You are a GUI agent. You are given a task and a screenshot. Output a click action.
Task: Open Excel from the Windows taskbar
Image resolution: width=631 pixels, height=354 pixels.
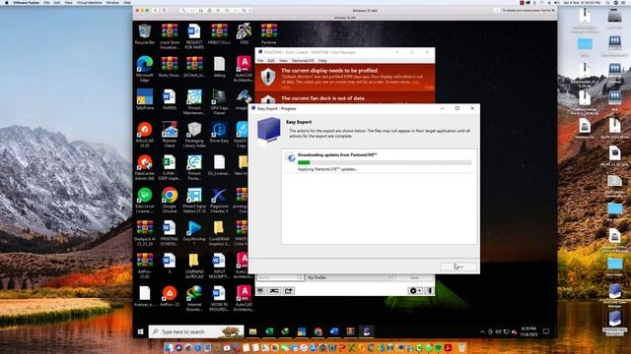[269, 331]
